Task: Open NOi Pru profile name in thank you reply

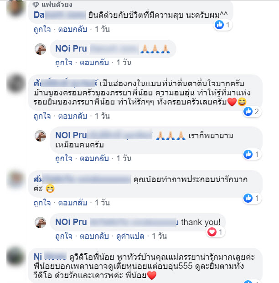Action: [x=71, y=222]
